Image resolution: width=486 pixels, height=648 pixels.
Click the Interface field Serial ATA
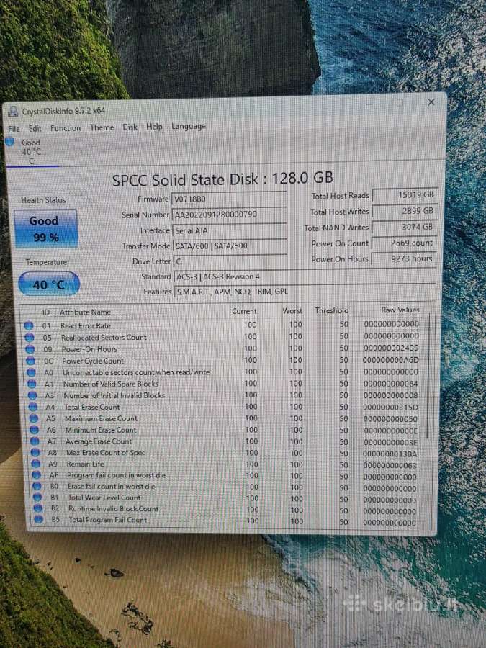click(x=229, y=230)
